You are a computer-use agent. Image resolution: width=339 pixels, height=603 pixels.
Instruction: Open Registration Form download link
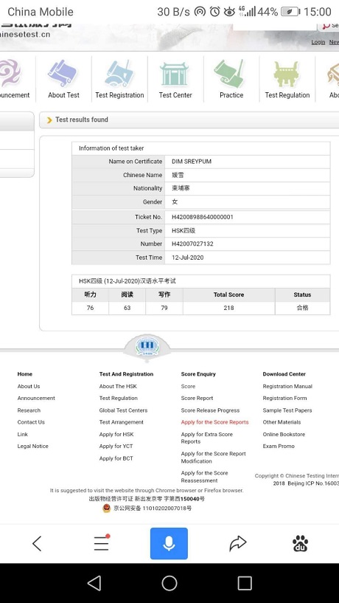point(284,398)
